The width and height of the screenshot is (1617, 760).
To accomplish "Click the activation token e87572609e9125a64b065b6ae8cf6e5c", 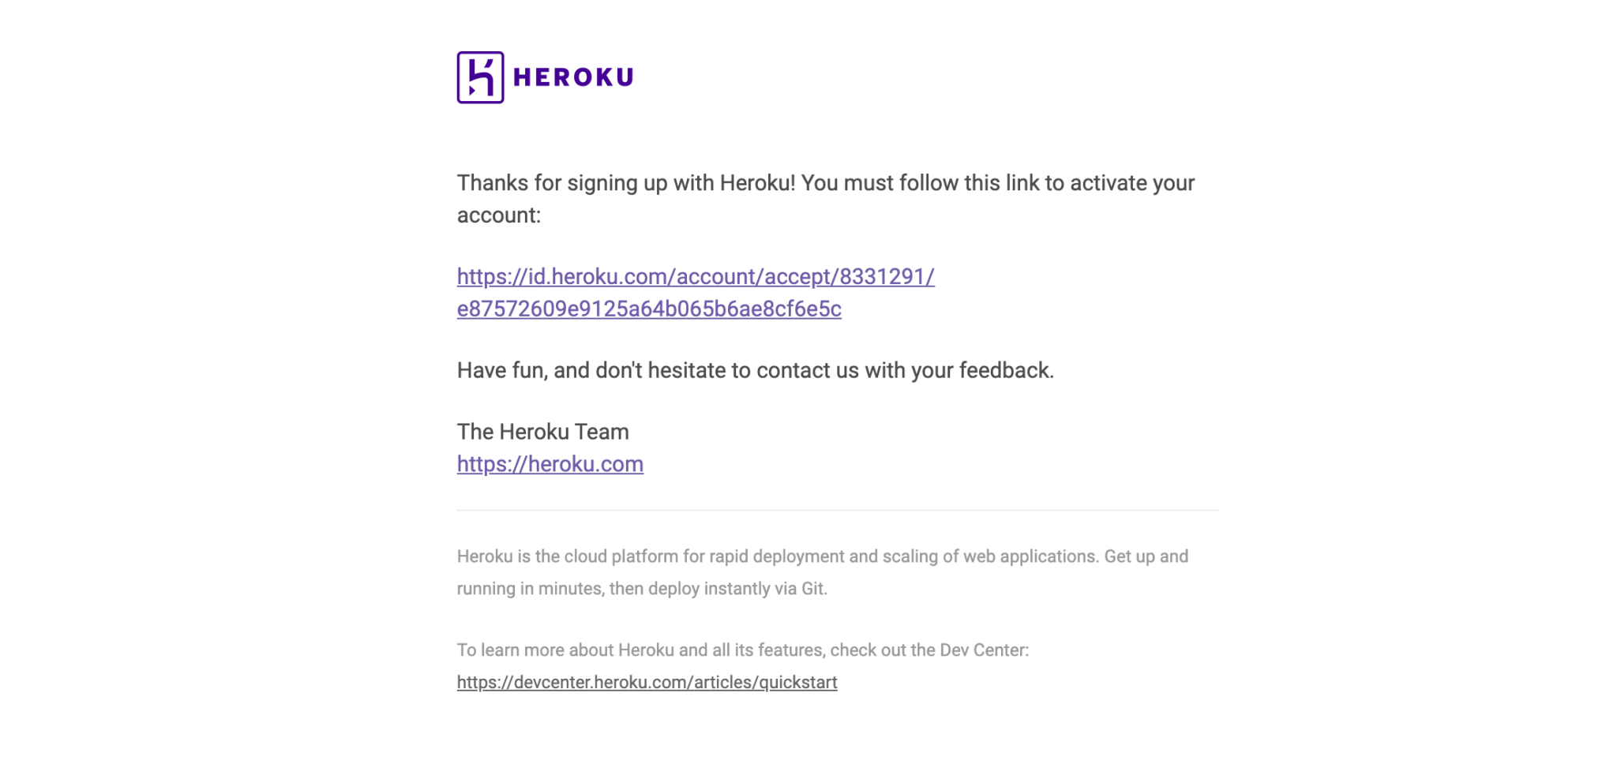I will 649,309.
